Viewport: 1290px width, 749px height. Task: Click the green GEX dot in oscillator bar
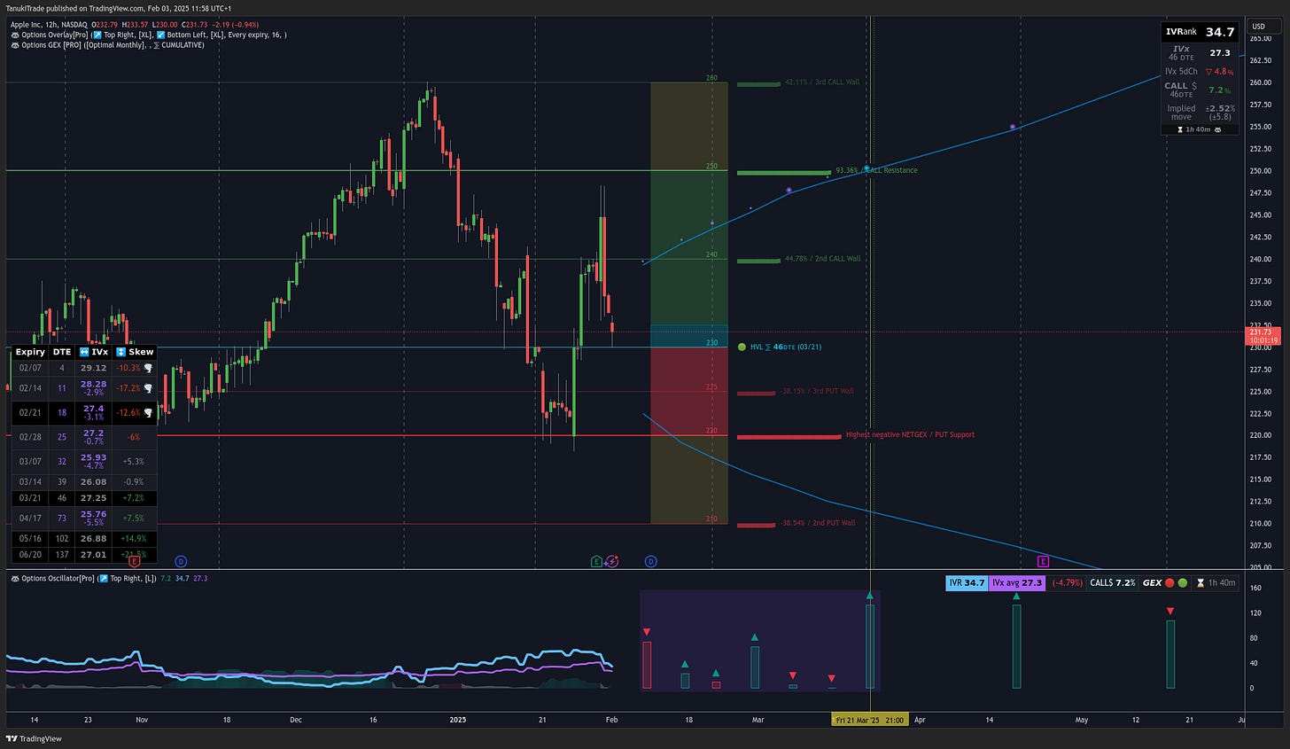pyautogui.click(x=1183, y=583)
